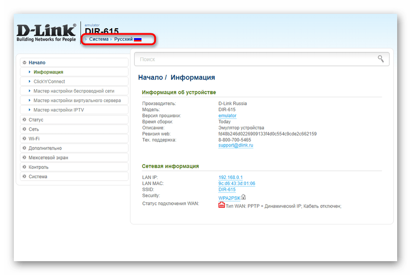Viewport: 411px width, 275px height.
Task: Click the WAN type status text
Action: click(283, 206)
